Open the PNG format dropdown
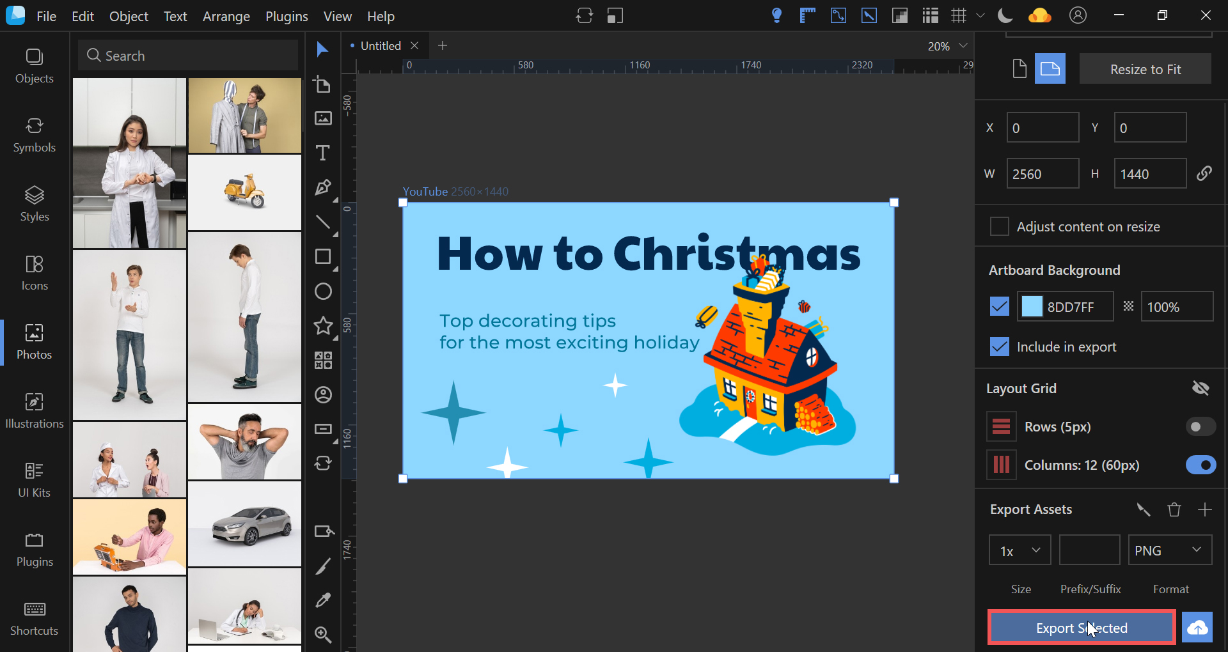 point(1169,550)
